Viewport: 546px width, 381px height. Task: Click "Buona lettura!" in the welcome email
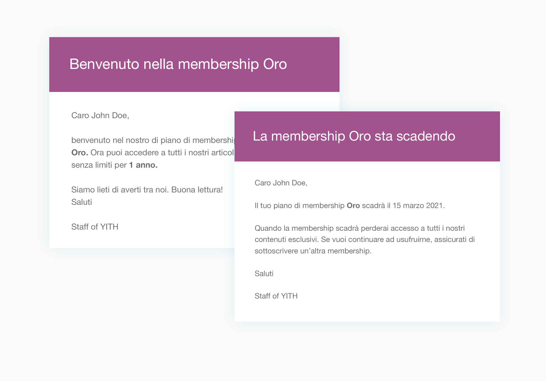[x=197, y=189]
